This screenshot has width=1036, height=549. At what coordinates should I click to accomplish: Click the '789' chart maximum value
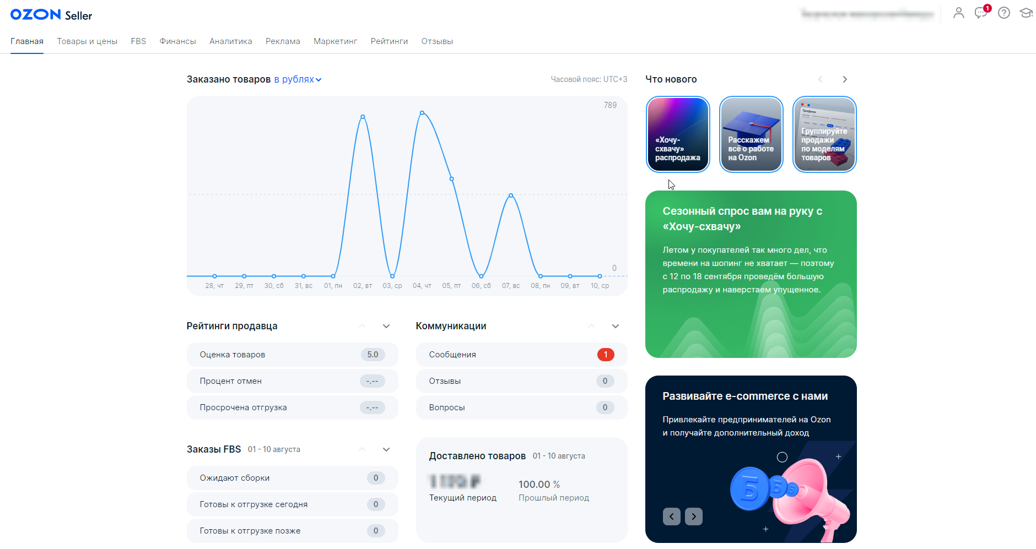point(610,105)
